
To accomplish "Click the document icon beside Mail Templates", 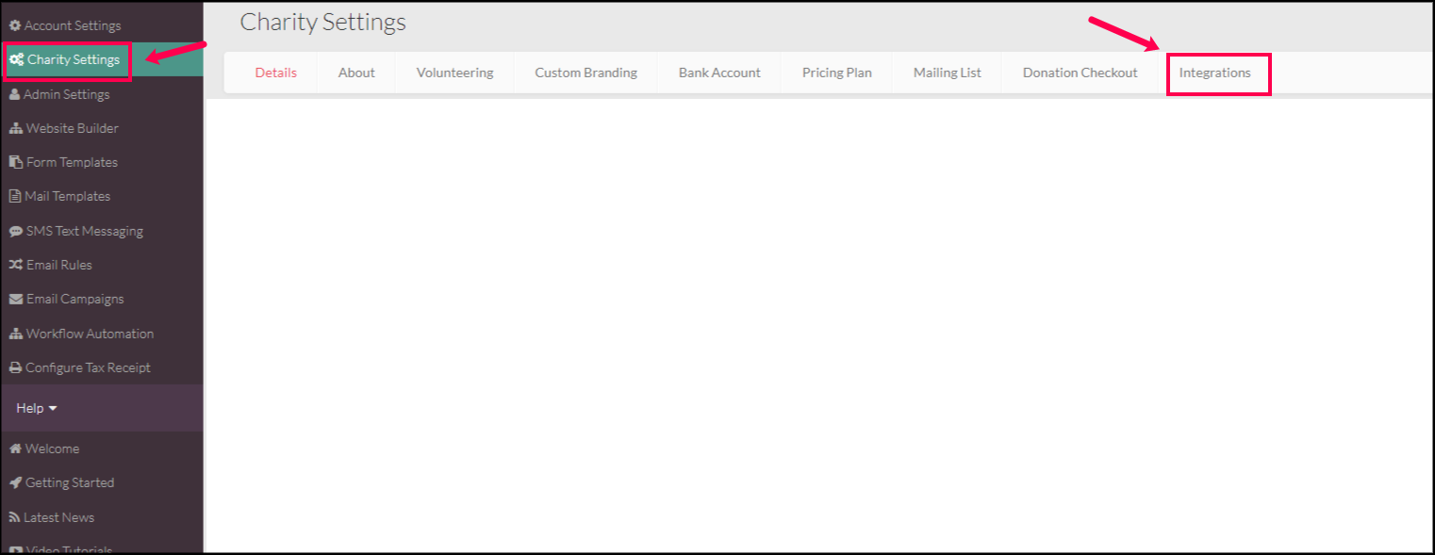I will click(x=15, y=196).
